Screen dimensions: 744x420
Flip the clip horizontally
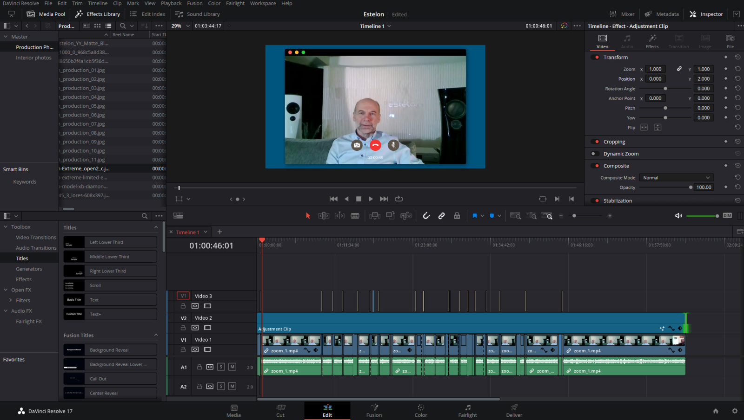tap(644, 128)
